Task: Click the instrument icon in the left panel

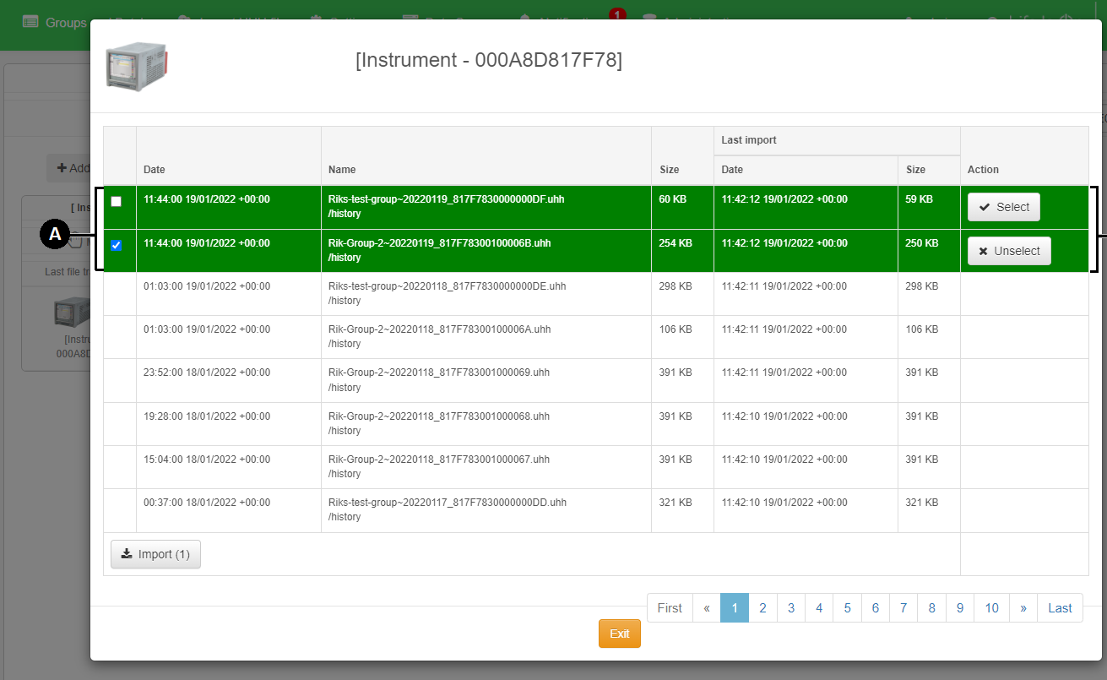Action: (x=69, y=313)
